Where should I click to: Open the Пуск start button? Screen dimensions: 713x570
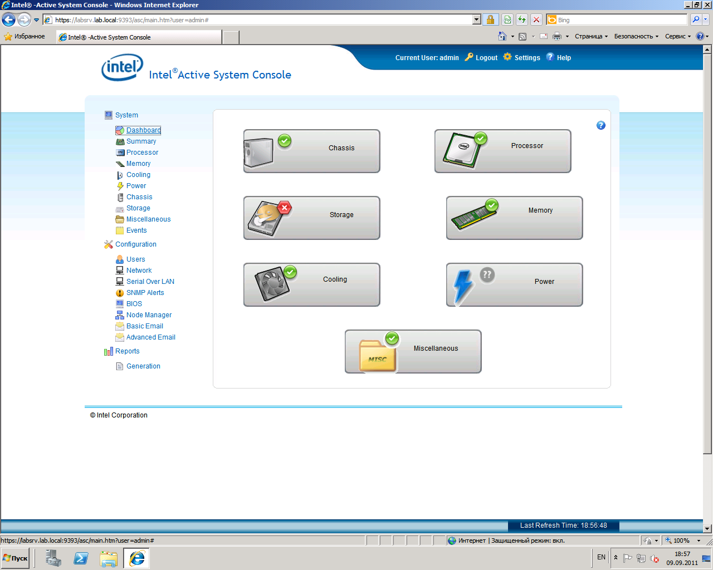[x=16, y=558]
